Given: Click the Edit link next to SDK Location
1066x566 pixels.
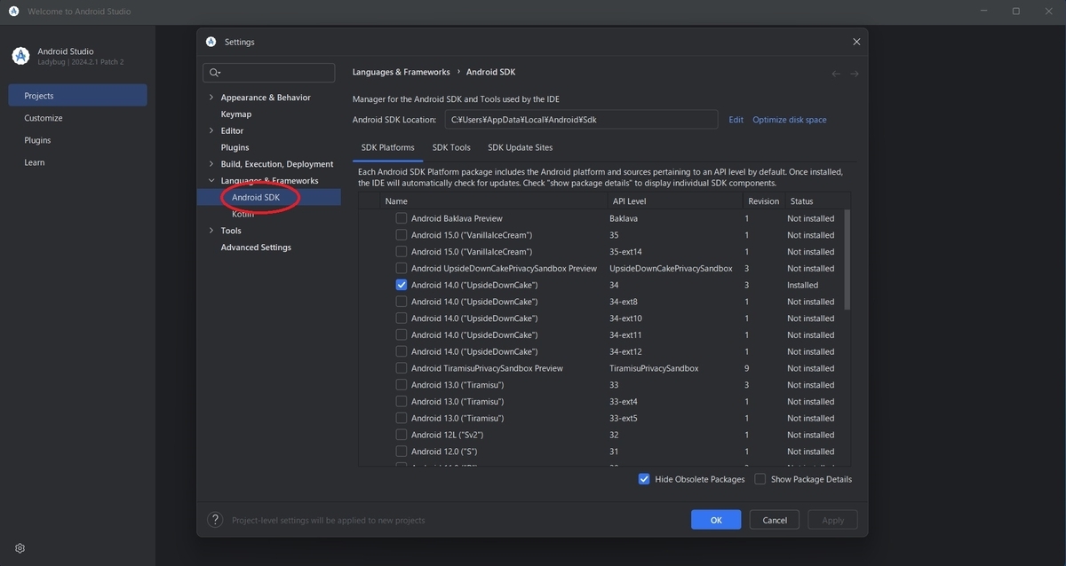Looking at the screenshot, I should (736, 118).
